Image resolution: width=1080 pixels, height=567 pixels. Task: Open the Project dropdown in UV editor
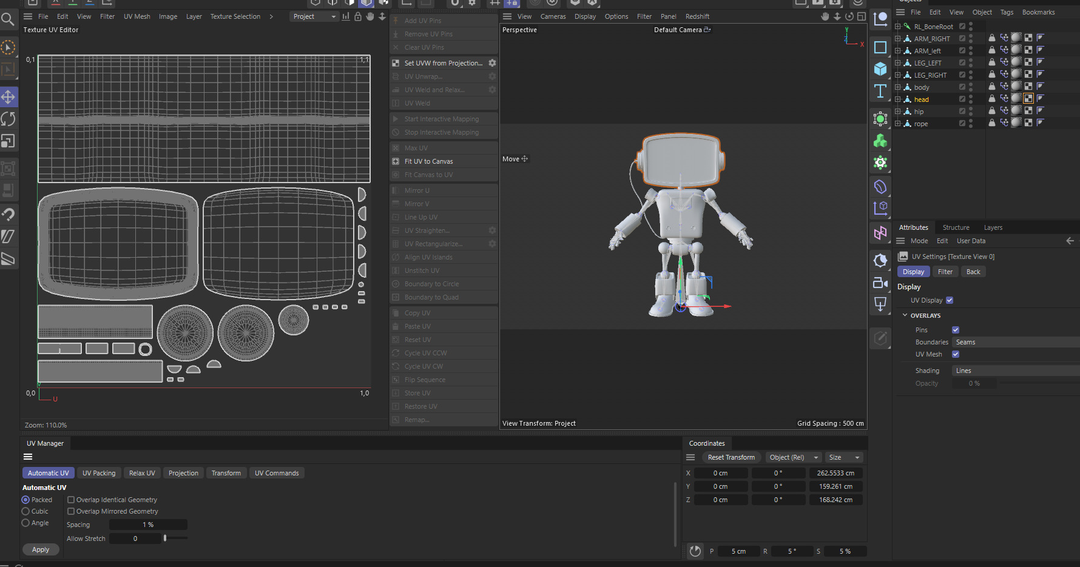click(314, 16)
